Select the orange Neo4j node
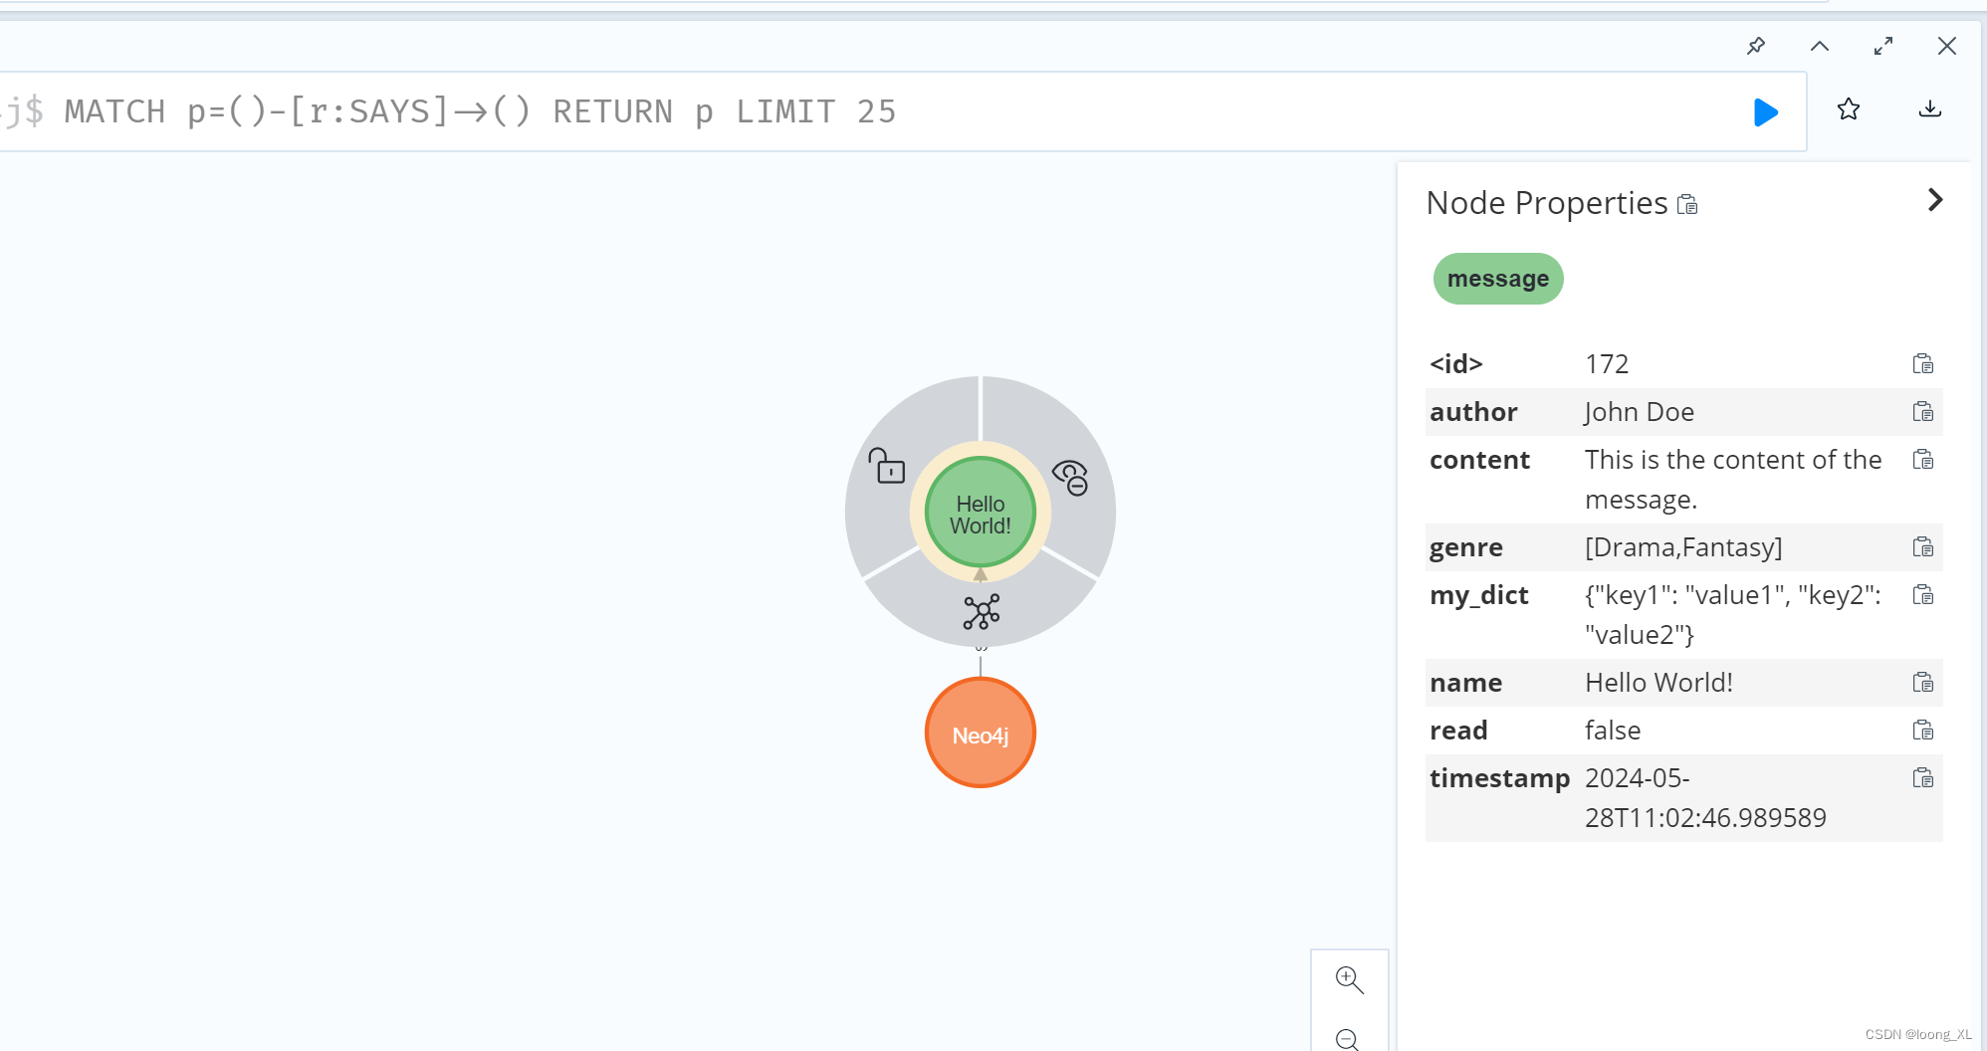1987x1051 pixels. click(981, 734)
